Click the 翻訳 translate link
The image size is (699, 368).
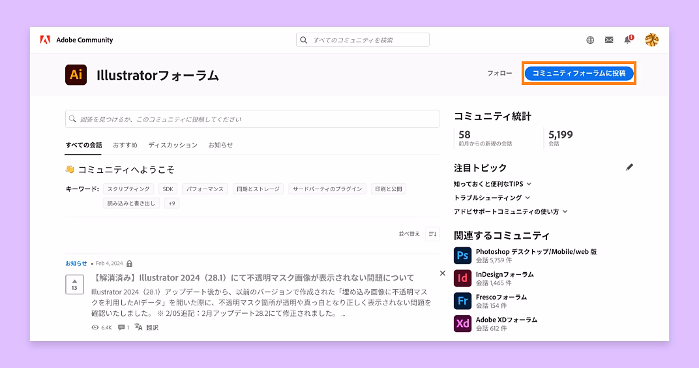(152, 328)
